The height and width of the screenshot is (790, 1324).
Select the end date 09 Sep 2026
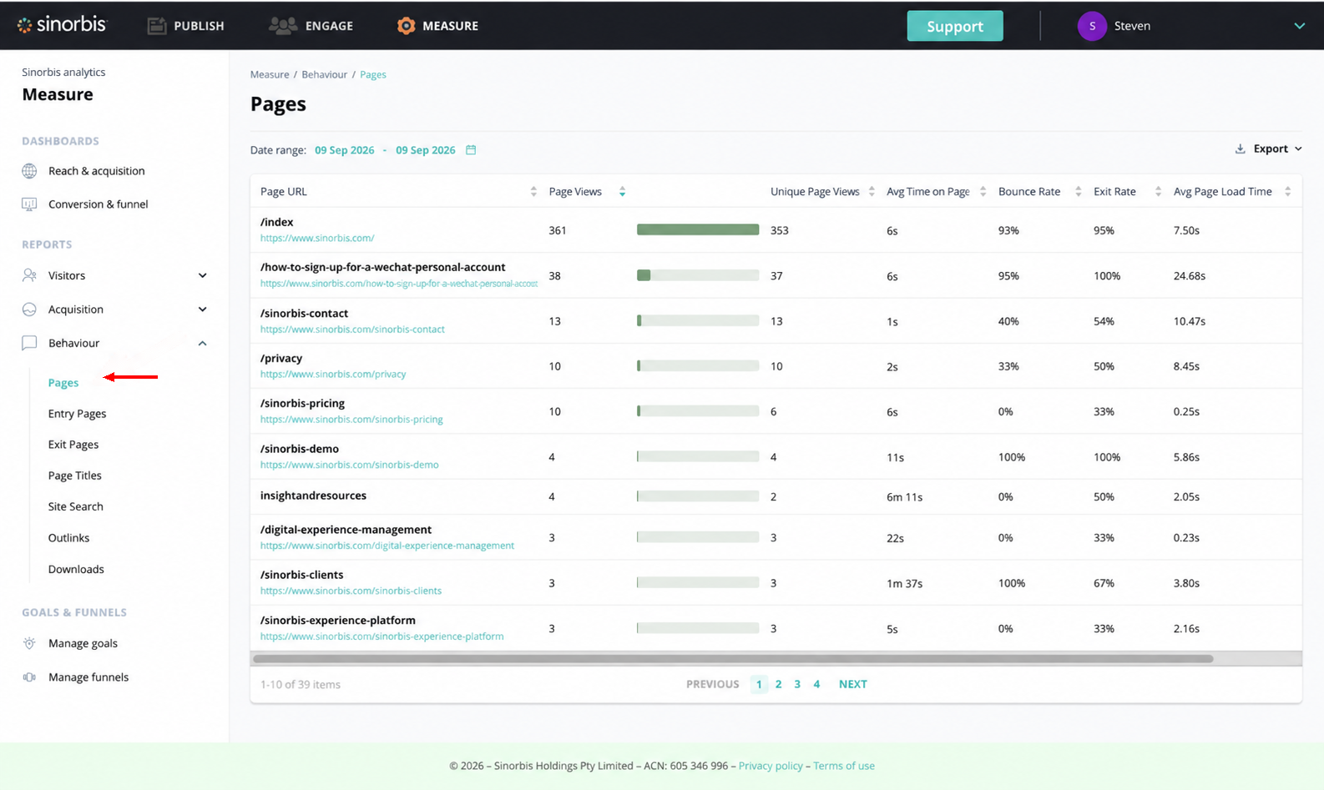click(426, 150)
